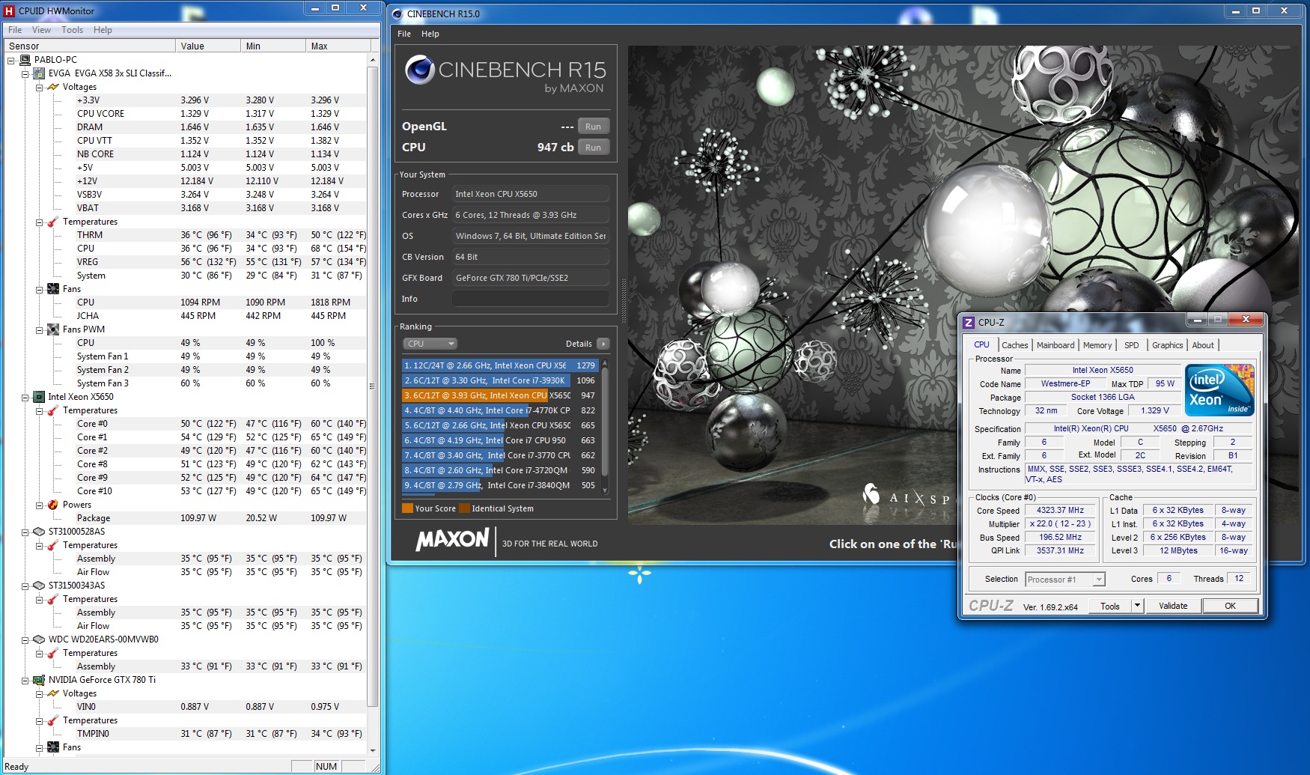Screen dimensions: 1310x775
Task: Click the Cinebench R15 logo sphere icon
Action: (419, 70)
